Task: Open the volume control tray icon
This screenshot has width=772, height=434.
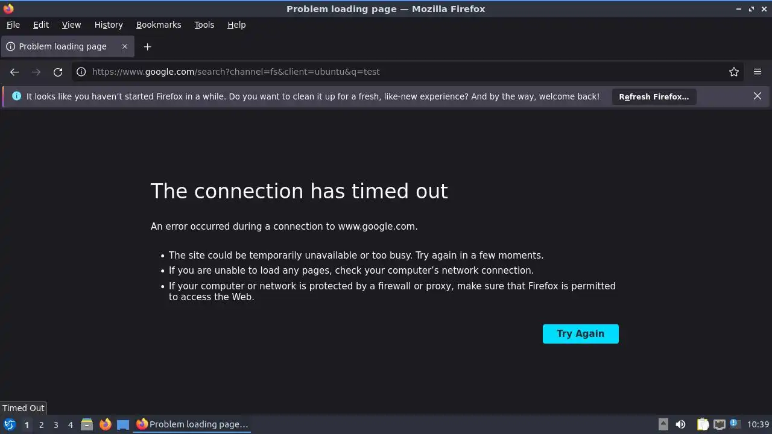Action: click(680, 424)
